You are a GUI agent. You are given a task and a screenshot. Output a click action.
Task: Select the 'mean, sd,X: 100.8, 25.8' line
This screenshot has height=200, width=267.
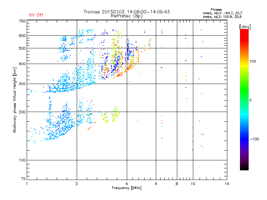(222, 17)
